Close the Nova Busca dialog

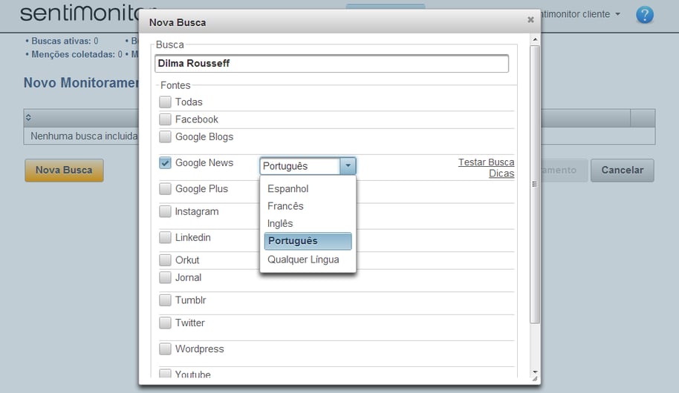click(530, 19)
